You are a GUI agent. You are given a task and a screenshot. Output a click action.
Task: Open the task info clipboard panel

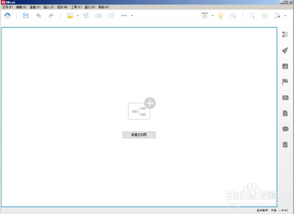pos(285,144)
